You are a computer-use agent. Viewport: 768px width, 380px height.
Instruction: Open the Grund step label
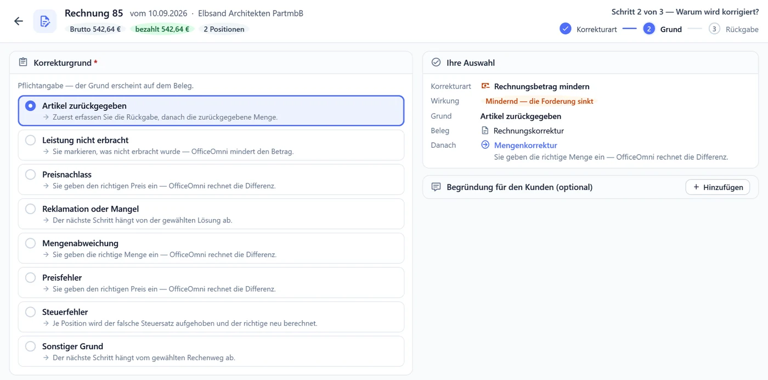671,29
